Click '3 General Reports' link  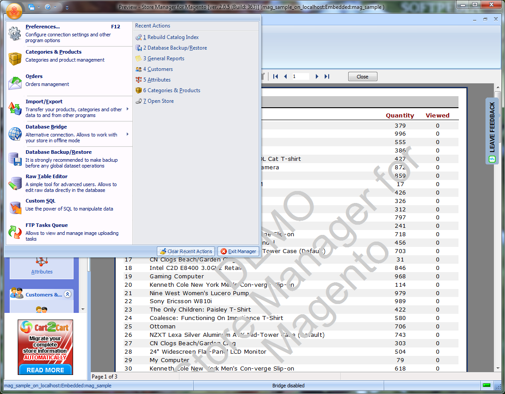point(164,59)
